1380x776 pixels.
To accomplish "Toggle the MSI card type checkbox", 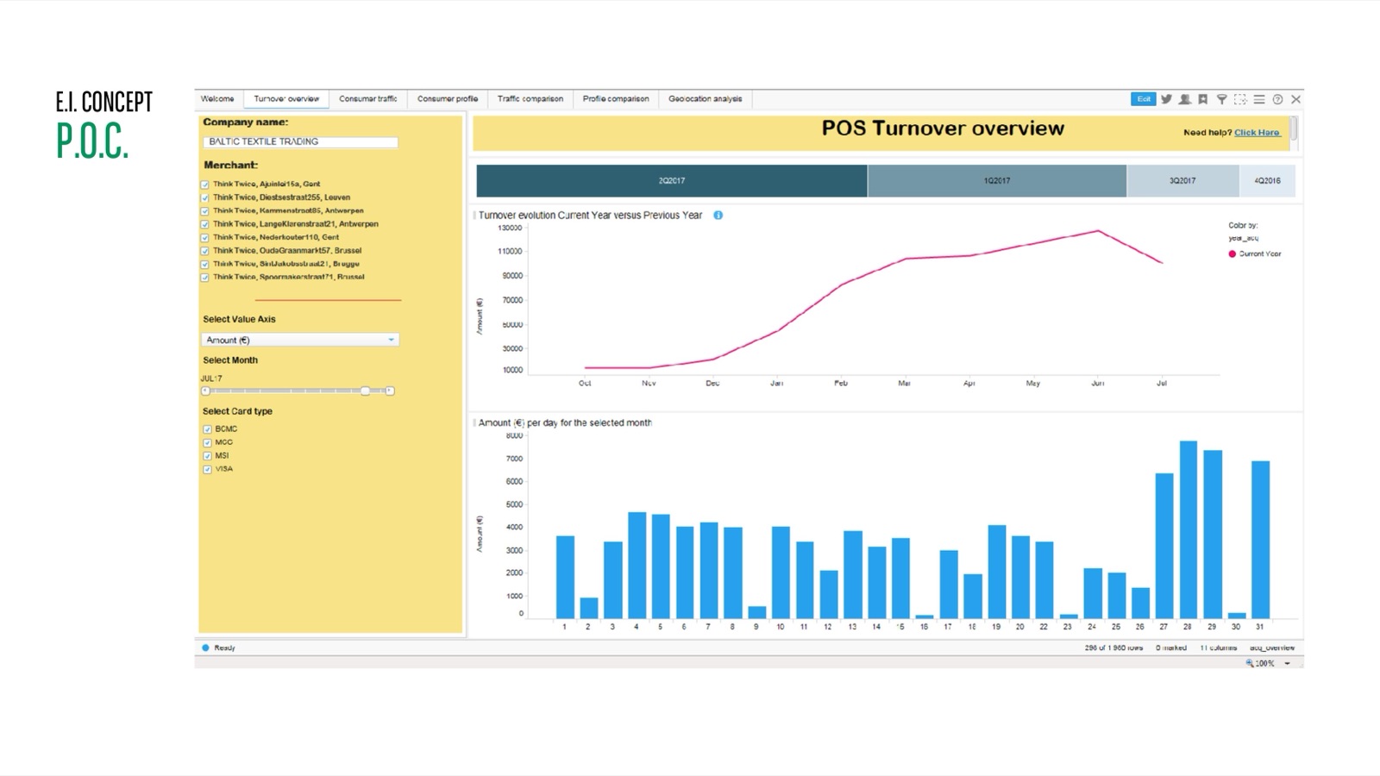I will click(206, 455).
